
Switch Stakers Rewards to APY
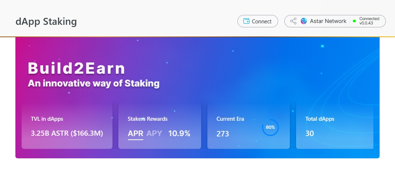tap(154, 134)
